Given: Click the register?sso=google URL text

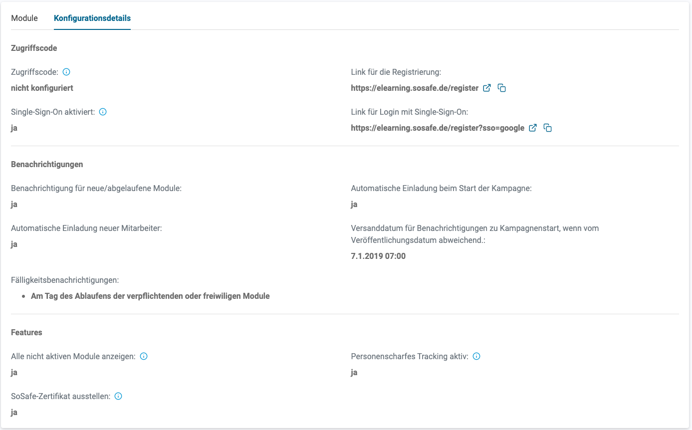Looking at the screenshot, I should click(x=438, y=128).
